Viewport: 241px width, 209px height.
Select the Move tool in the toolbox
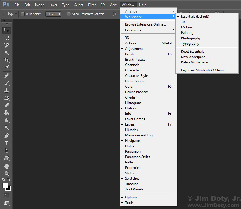(7, 30)
